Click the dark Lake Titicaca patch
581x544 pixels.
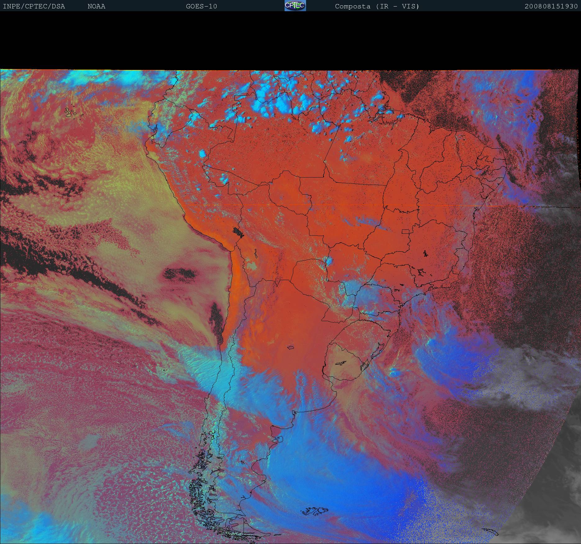click(238, 232)
